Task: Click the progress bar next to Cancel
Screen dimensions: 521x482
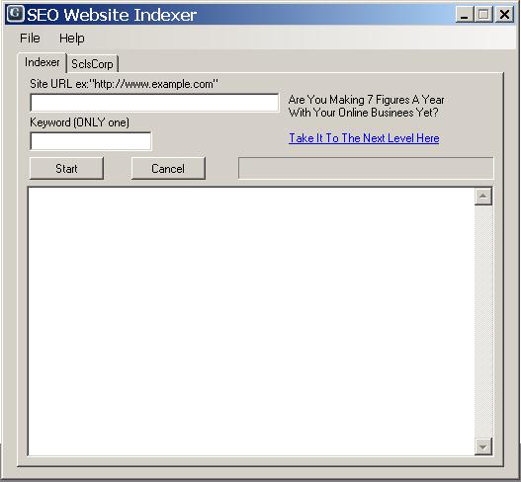Action: click(x=366, y=169)
